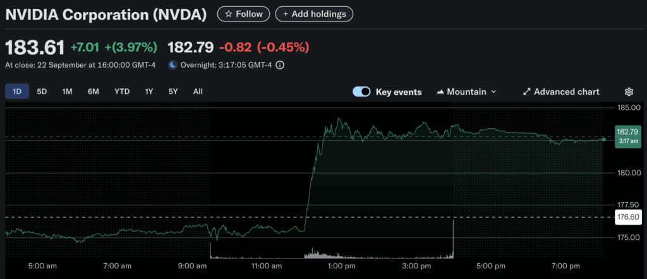The width and height of the screenshot is (647, 279).
Task: Toggle the Key events switch
Action: point(361,92)
